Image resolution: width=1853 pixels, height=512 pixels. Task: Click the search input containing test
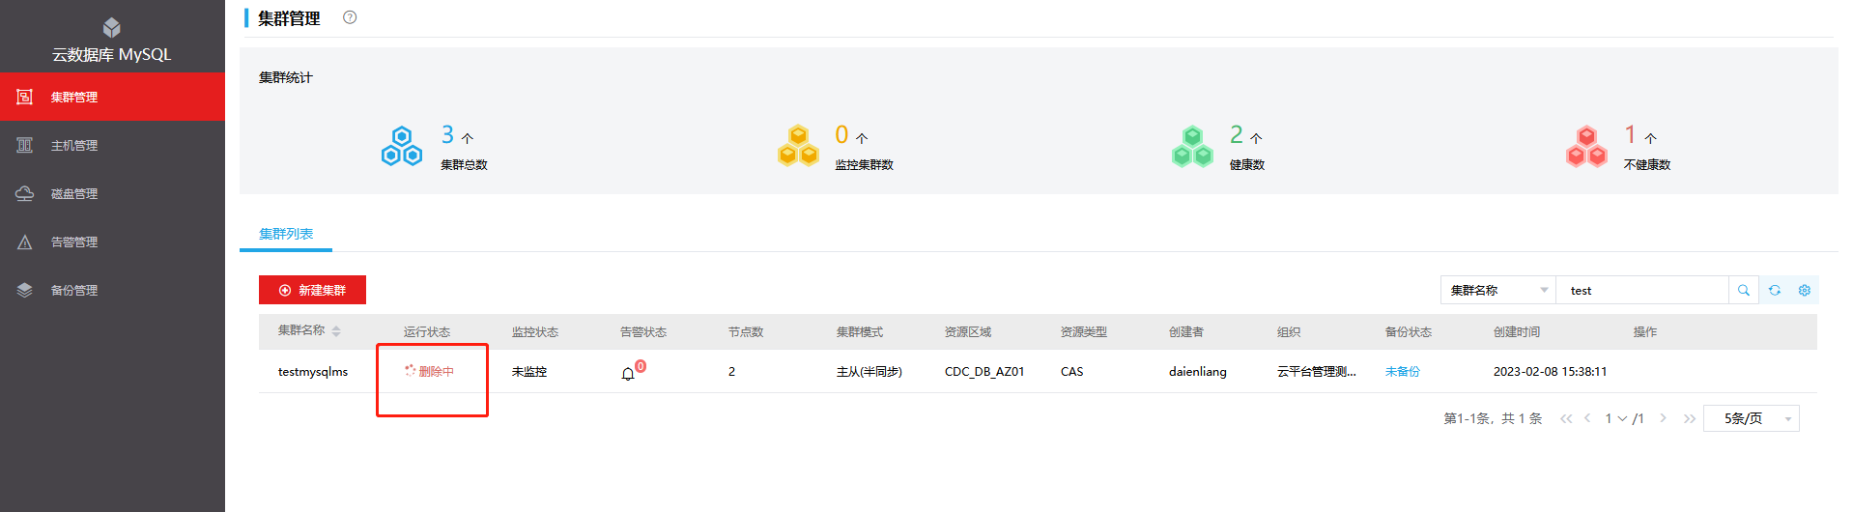(1642, 290)
